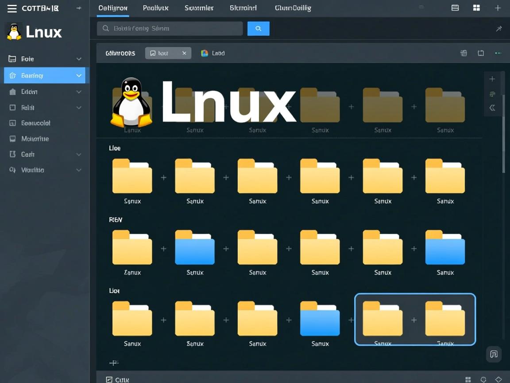Open the first tab in the top navigation bar

point(113,8)
